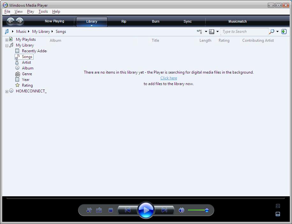Open breadcrumb arrow before Music

[x=13, y=32]
